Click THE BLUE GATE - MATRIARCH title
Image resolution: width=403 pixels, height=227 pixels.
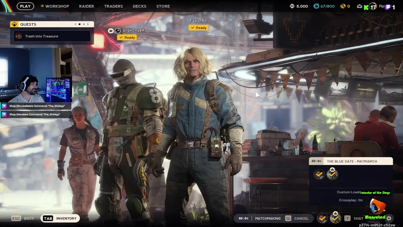click(x=352, y=161)
